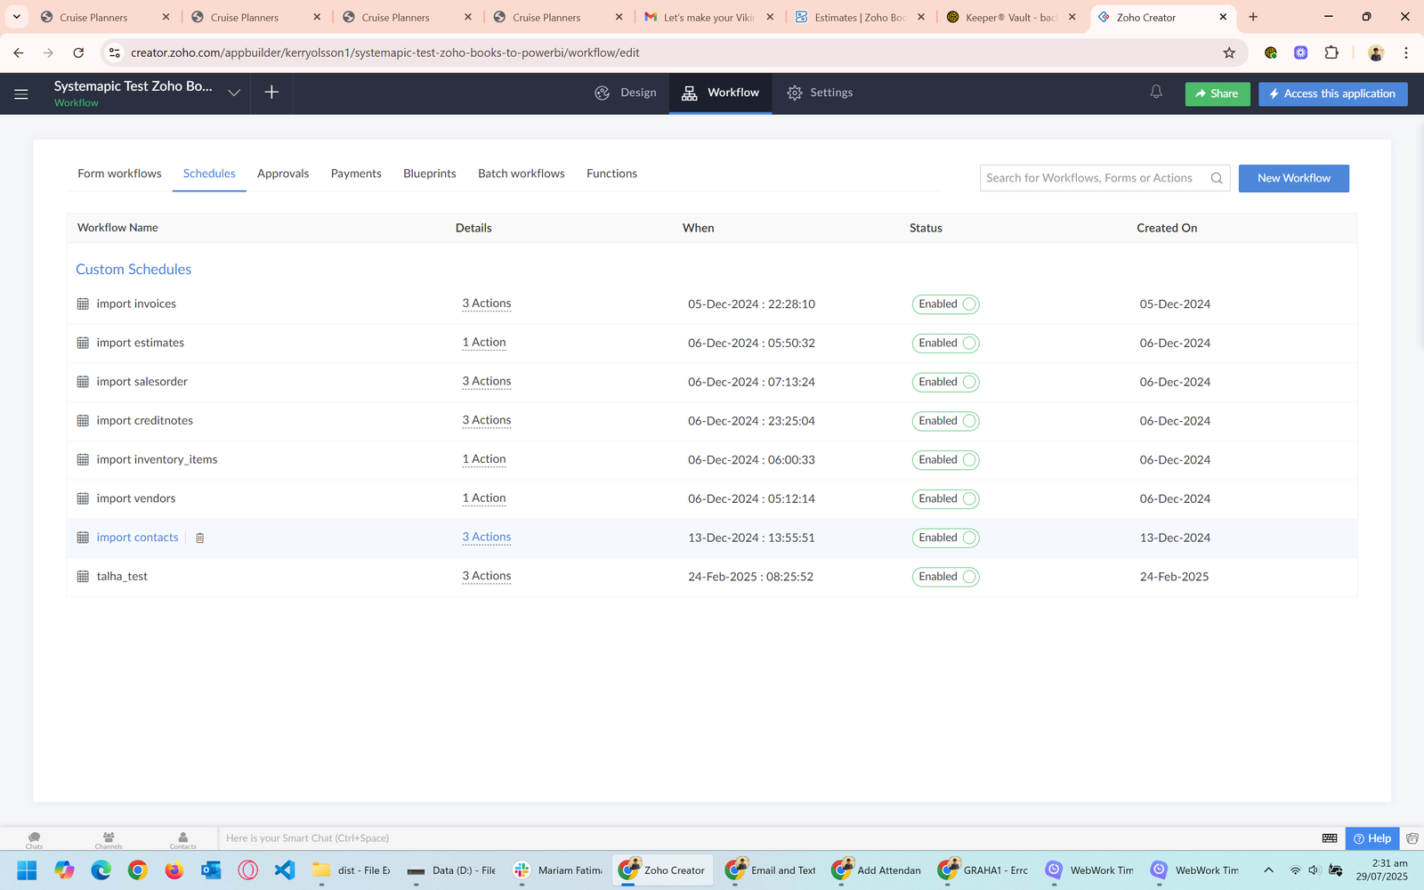Switch to Batch workflows tab
1424x890 pixels.
522,174
